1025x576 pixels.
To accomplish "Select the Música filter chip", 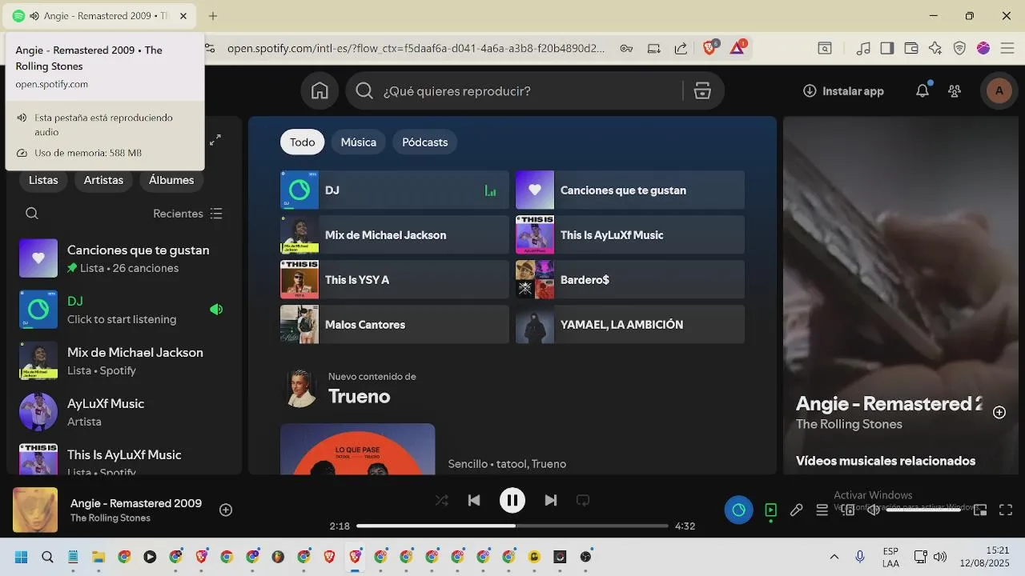I will pyautogui.click(x=359, y=142).
